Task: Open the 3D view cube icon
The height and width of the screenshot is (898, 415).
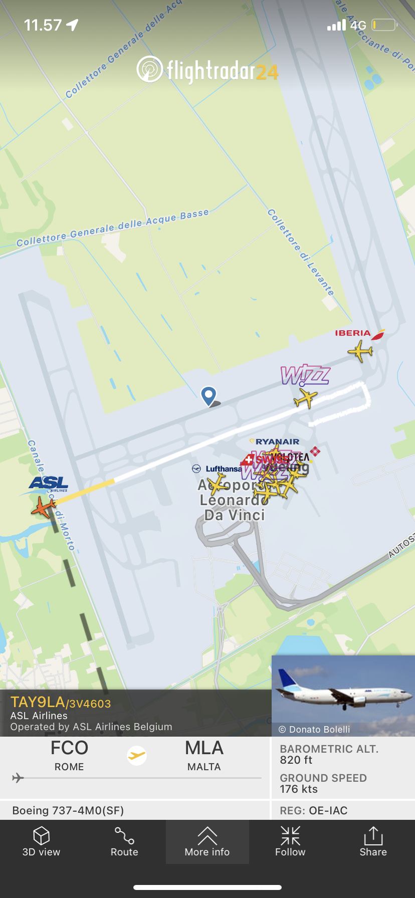Action: 41,835
